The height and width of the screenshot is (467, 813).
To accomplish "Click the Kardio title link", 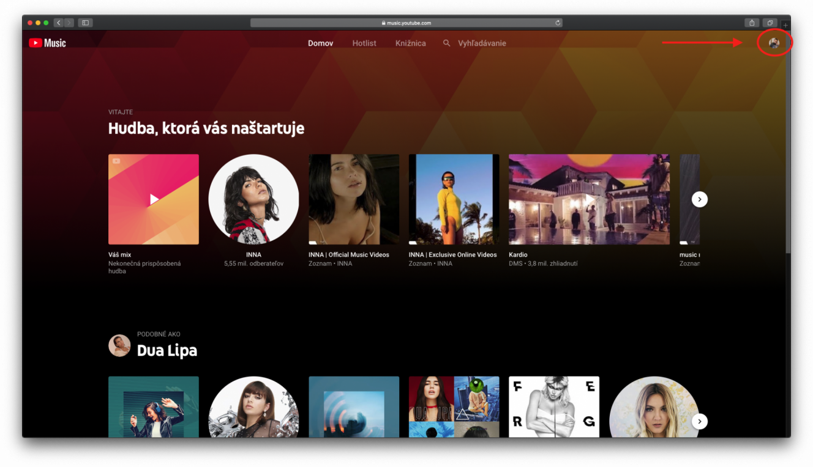I will click(518, 255).
